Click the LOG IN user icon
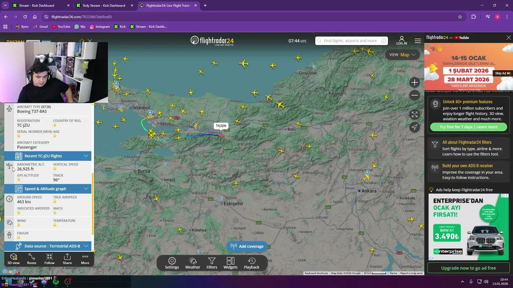Screen dimensions: 513x288 [402, 40]
